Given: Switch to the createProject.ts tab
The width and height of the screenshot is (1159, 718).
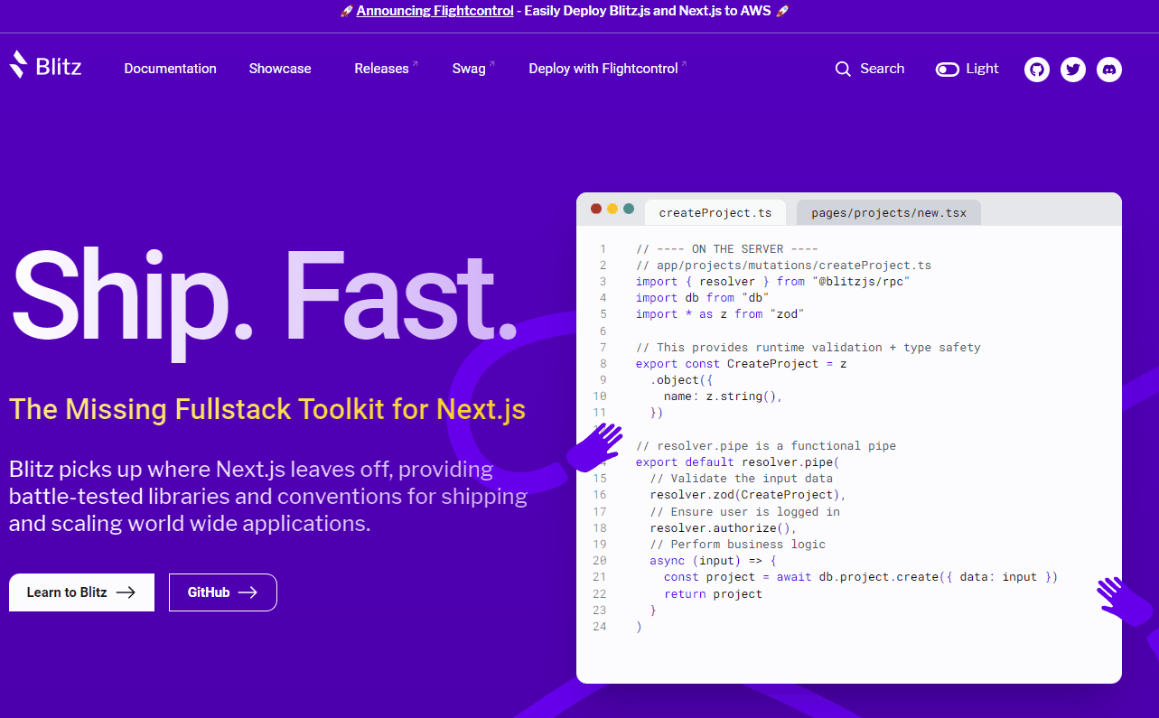Looking at the screenshot, I should point(715,212).
